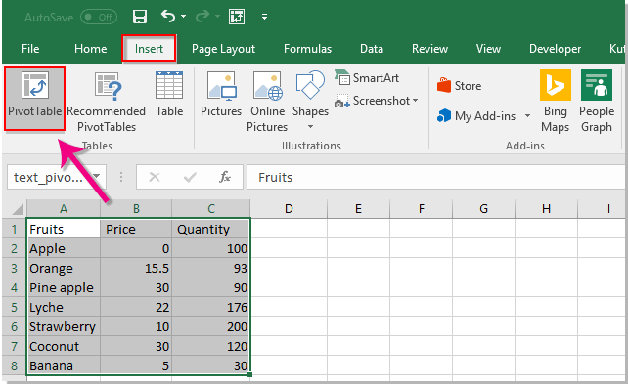Open Recommended PivotTables
Image resolution: width=628 pixels, height=384 pixels.
[107, 102]
